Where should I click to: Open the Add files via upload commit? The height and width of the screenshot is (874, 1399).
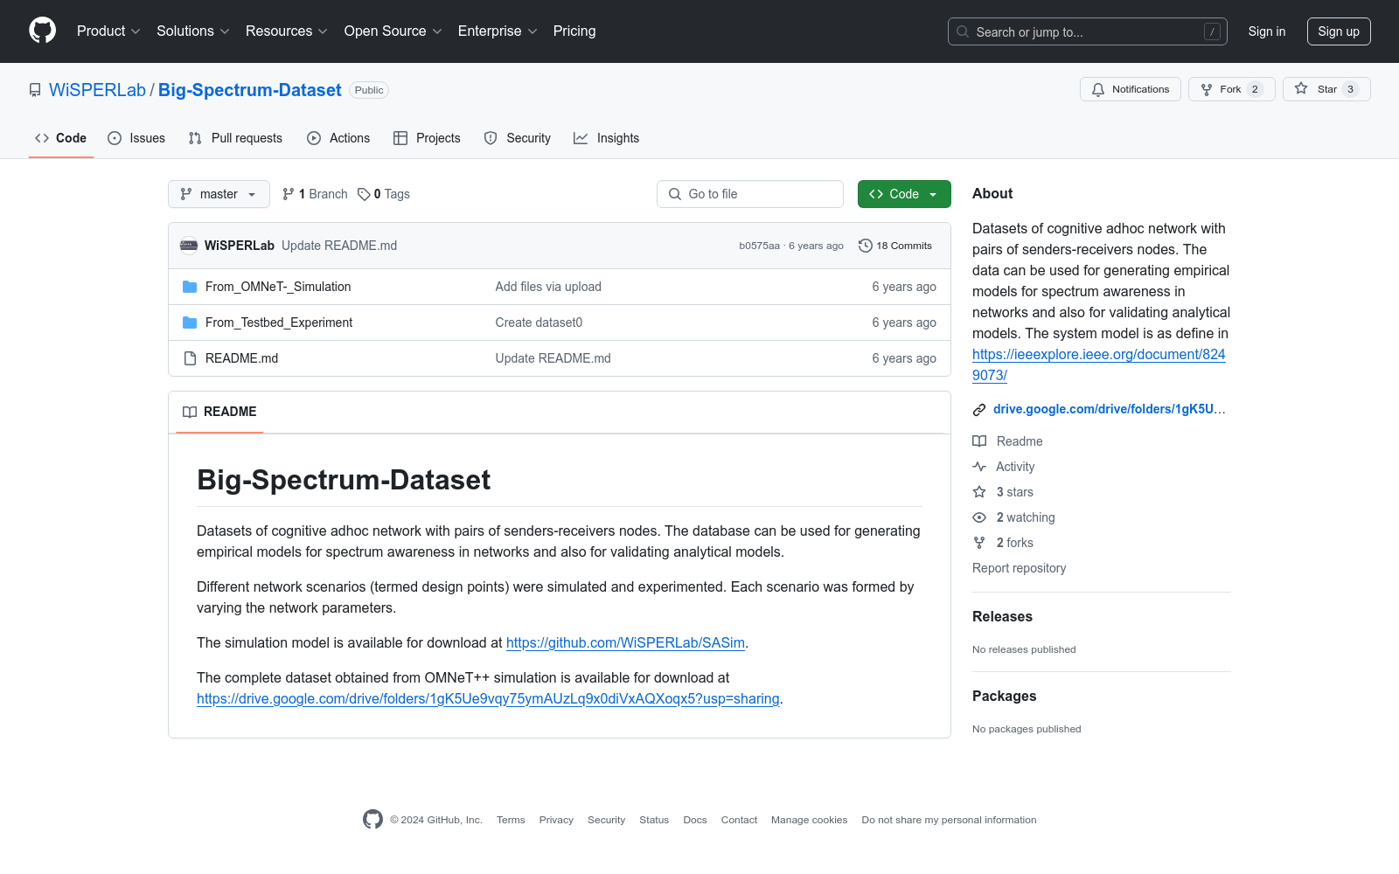[x=548, y=287]
